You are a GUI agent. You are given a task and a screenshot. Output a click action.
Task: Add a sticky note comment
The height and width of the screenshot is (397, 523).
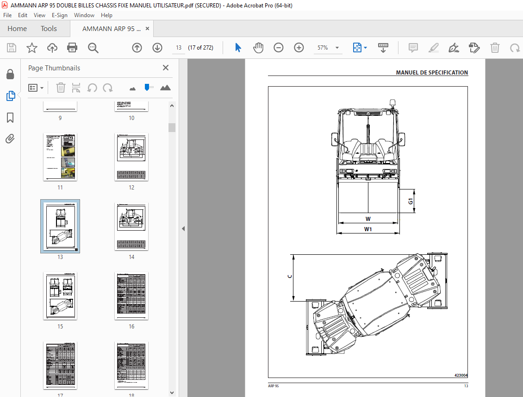tap(413, 48)
